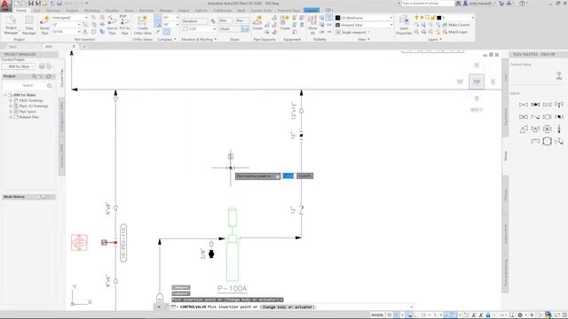This screenshot has height=319, width=568.
Task: Click the Autodesk App Store cart icon
Action: tap(501, 4)
